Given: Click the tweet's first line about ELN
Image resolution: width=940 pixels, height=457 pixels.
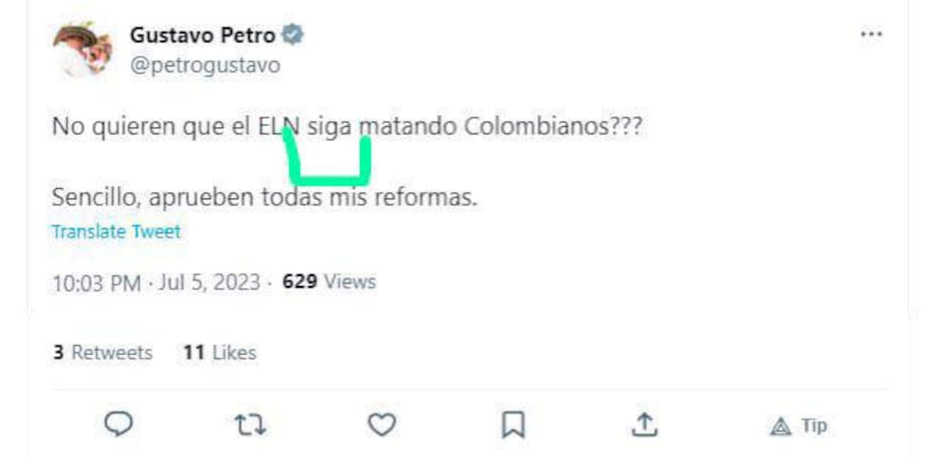Looking at the screenshot, I should click(347, 127).
